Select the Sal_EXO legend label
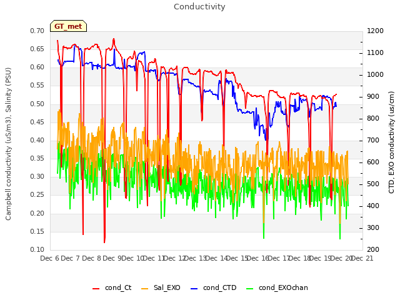400x300 pixels. [x=167, y=287]
